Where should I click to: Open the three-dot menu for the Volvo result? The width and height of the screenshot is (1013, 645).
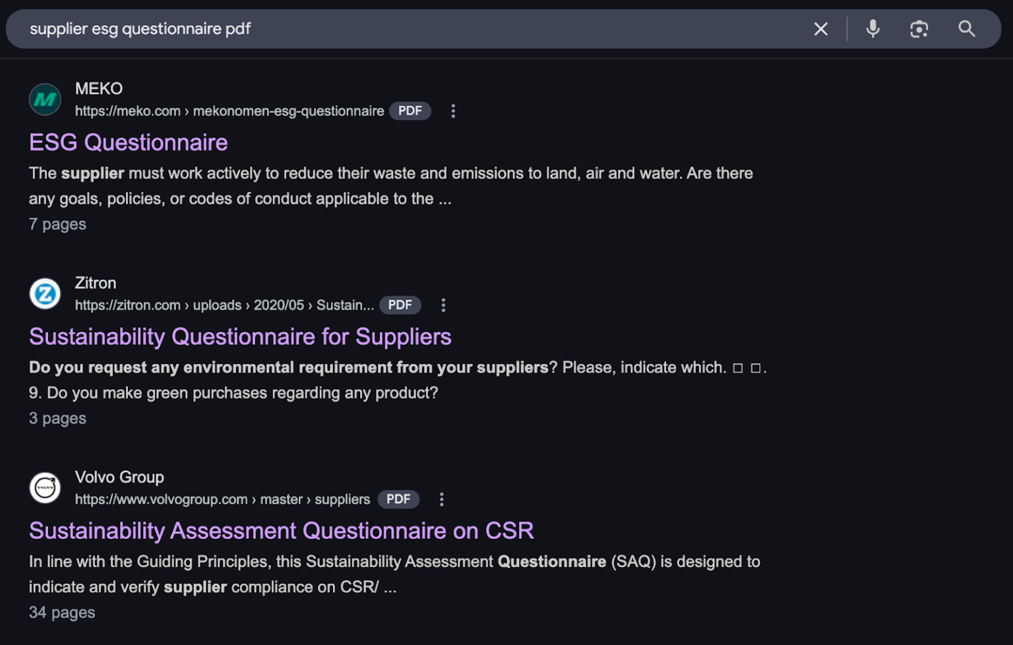pyautogui.click(x=441, y=500)
